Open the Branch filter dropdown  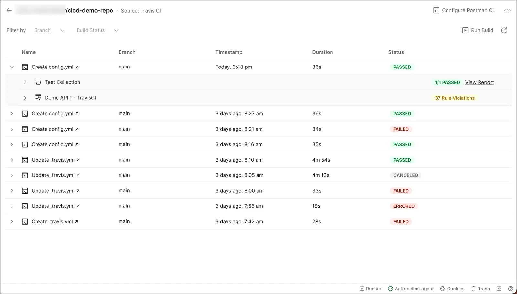point(49,30)
